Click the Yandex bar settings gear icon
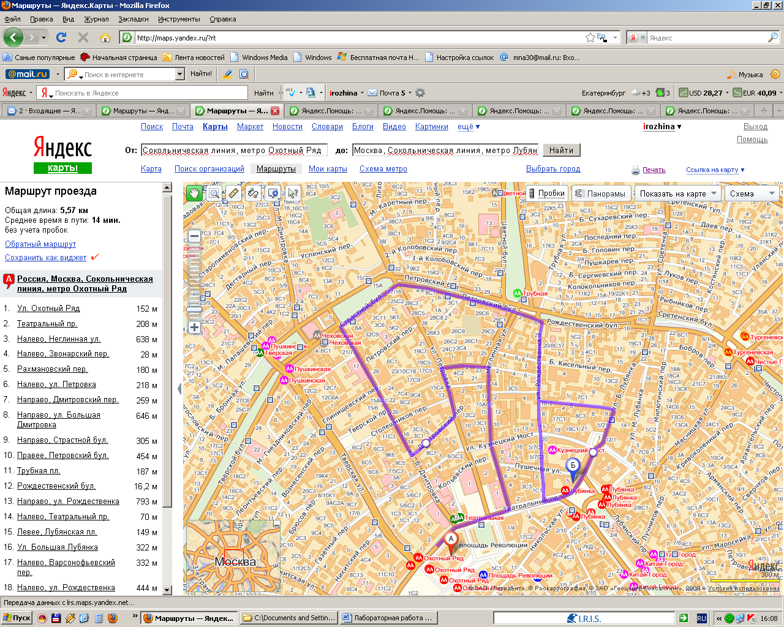Viewport: 784px width, 627px height. 420,93
